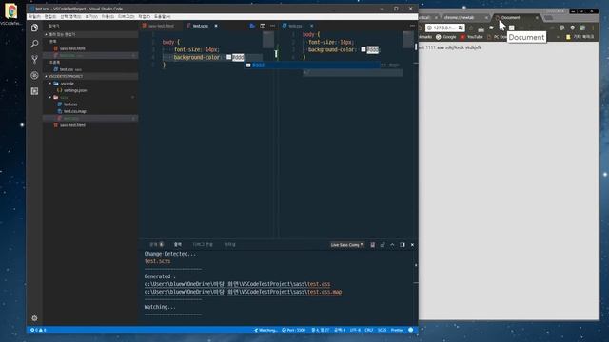609x342 pixels.
Task: Open the Live Sass Compile output channel dropdown
Action: [346, 245]
